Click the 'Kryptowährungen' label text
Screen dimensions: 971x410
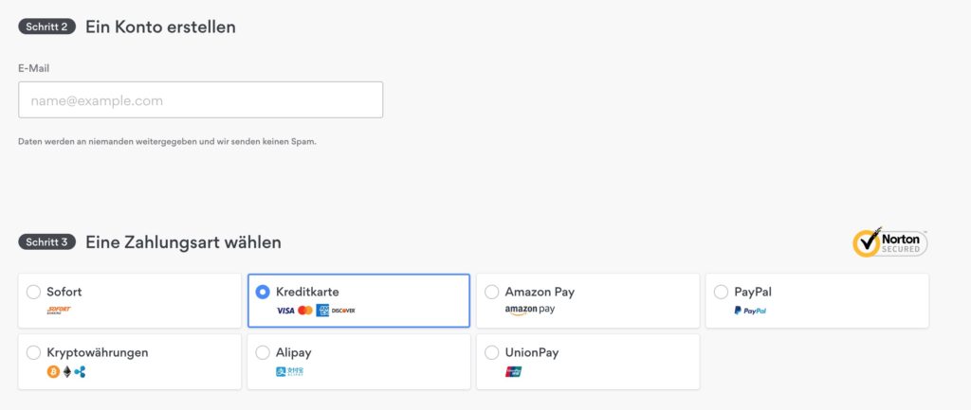coord(98,352)
